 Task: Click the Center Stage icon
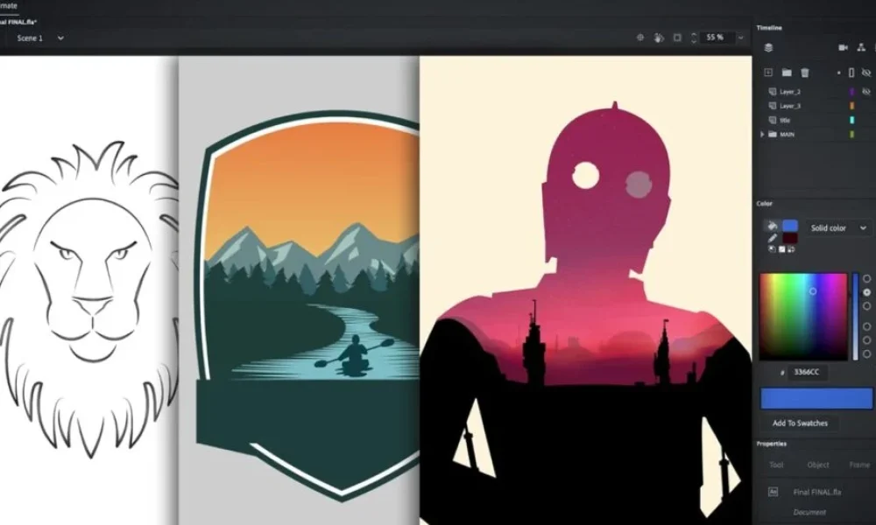pos(640,38)
